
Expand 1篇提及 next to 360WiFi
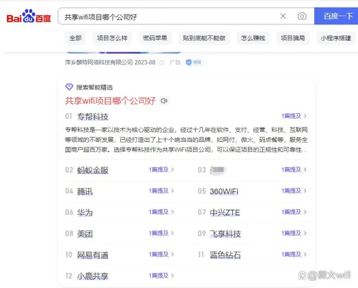click(x=294, y=191)
